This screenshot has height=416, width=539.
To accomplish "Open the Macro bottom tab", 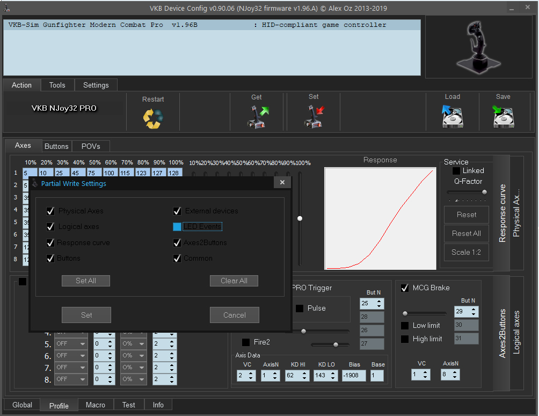I will (x=96, y=405).
